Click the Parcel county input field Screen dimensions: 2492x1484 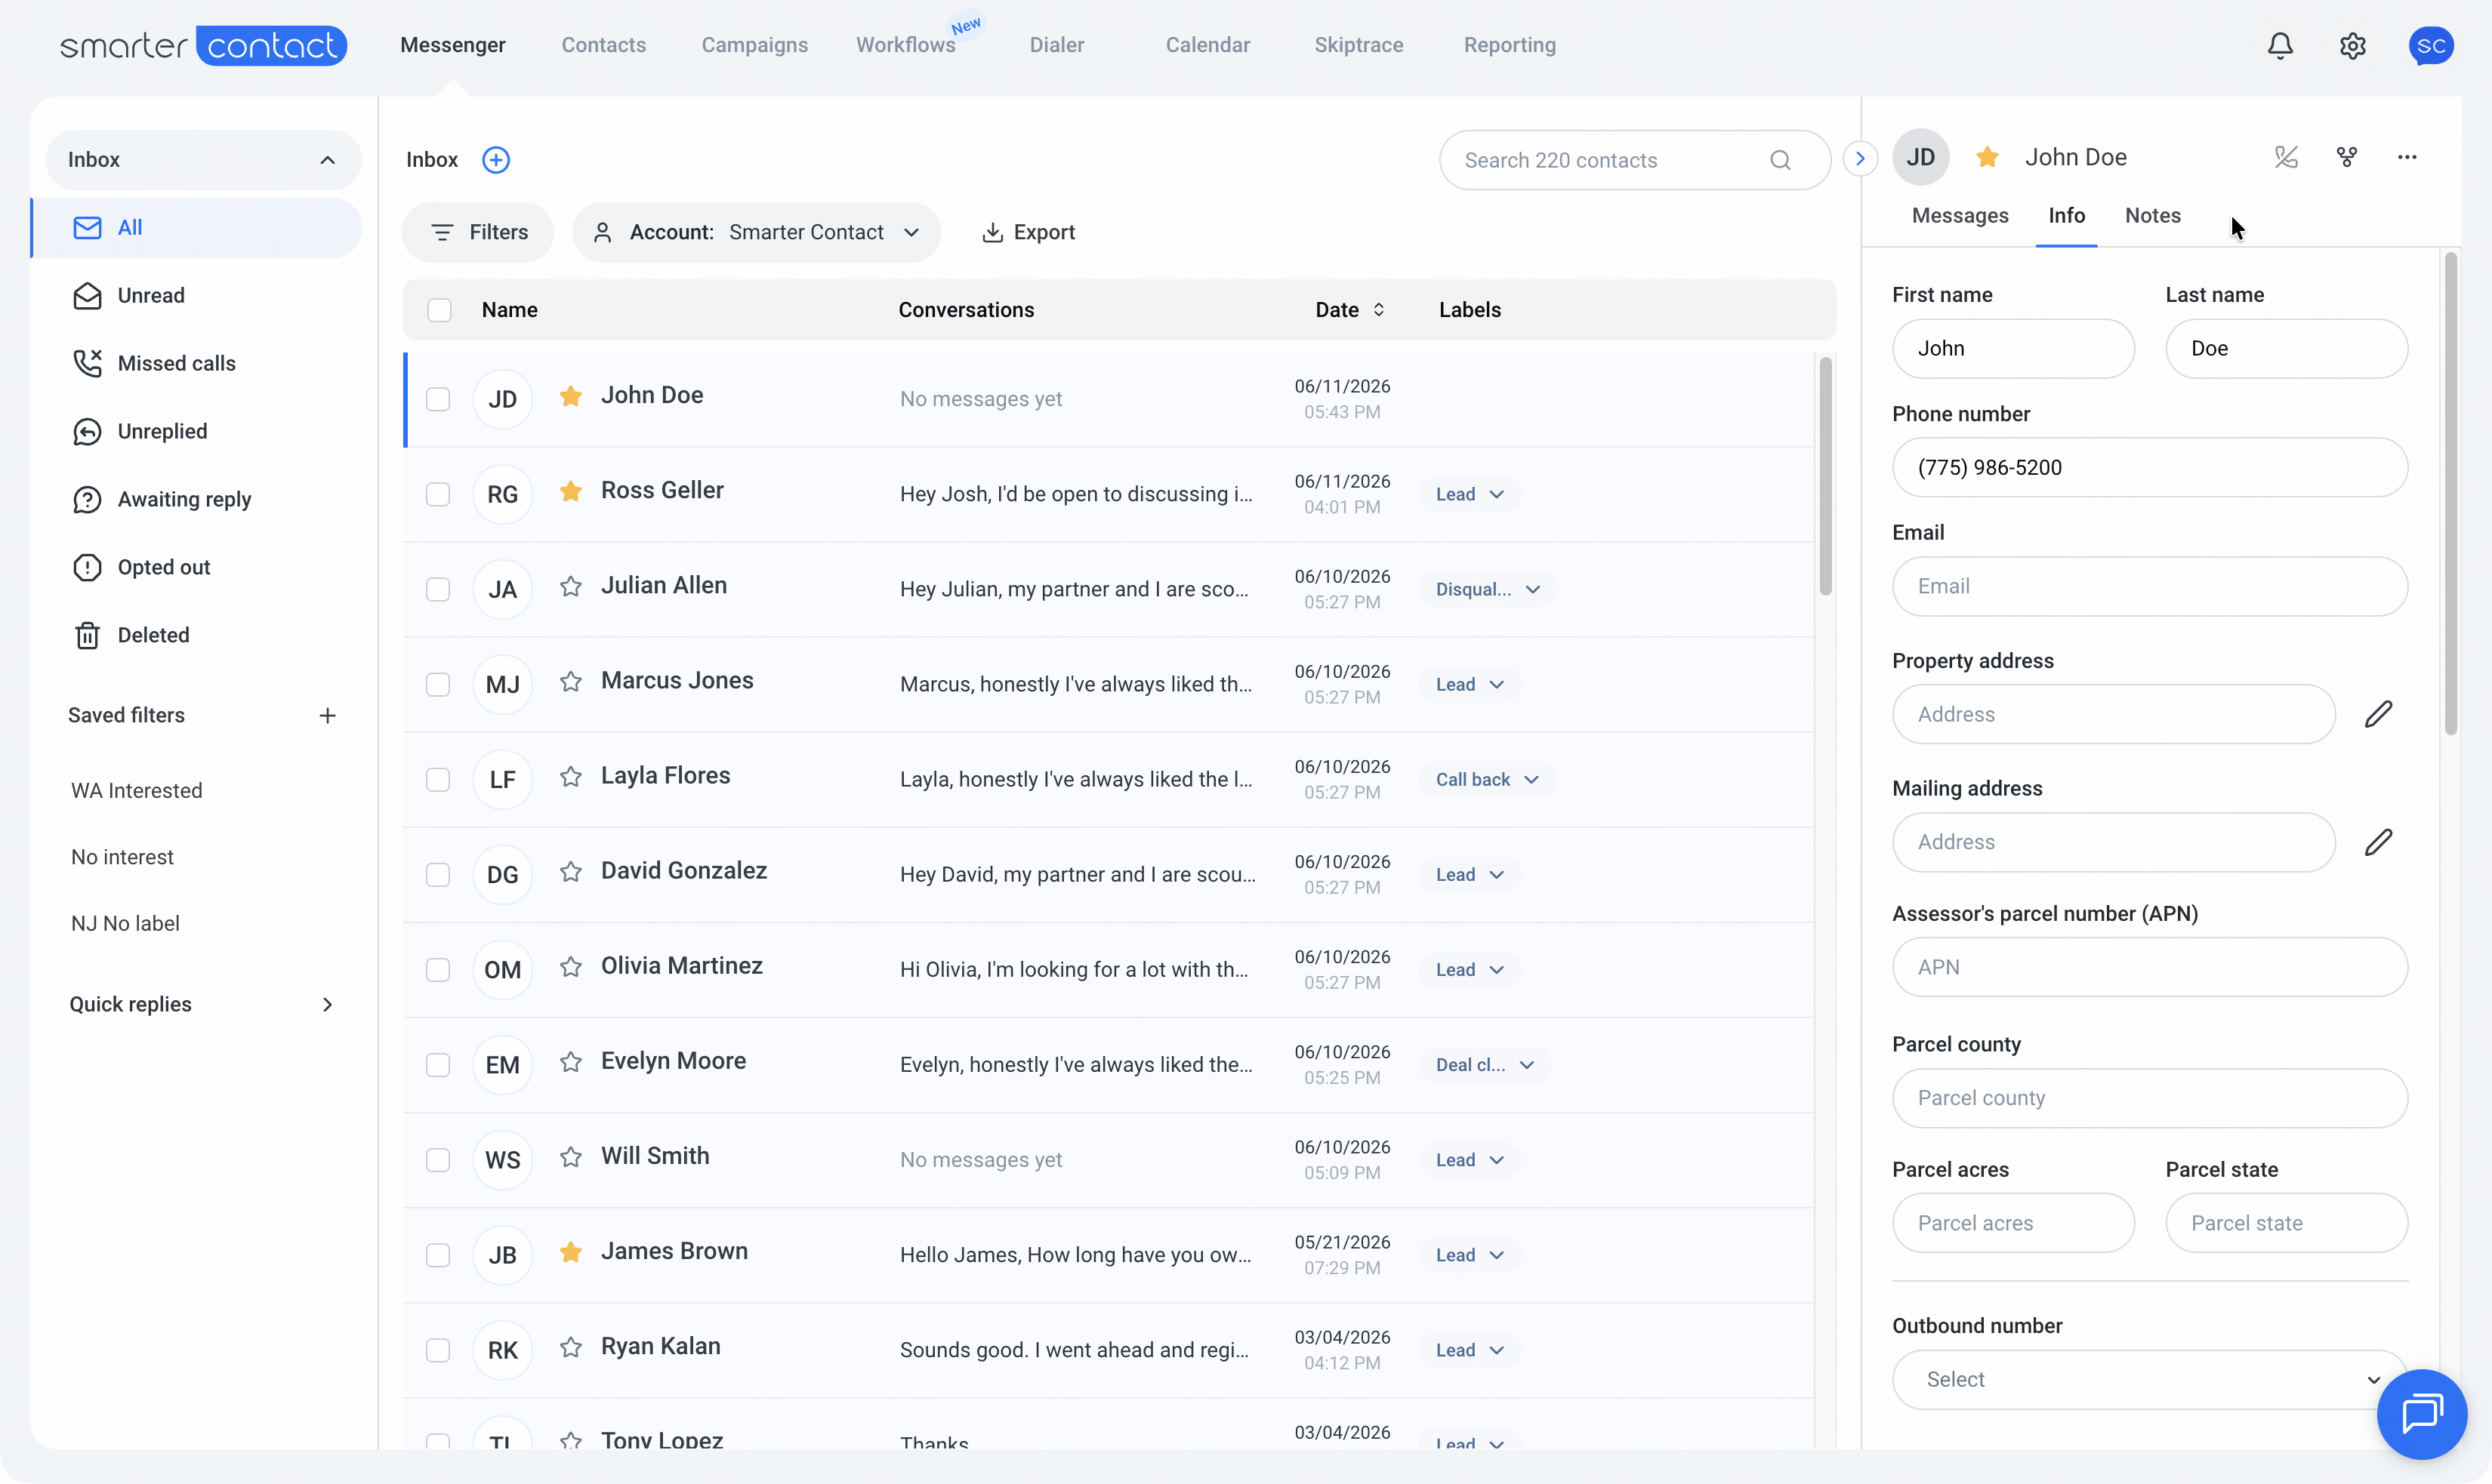point(2149,1098)
